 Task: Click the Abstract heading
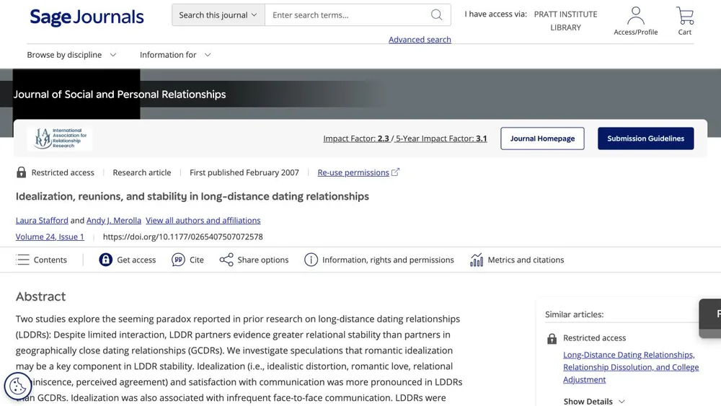(40, 296)
